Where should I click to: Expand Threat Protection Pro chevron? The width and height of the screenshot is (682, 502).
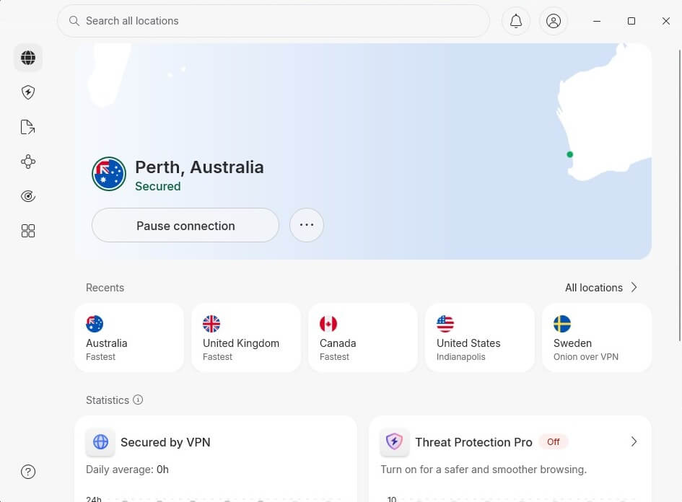634,441
